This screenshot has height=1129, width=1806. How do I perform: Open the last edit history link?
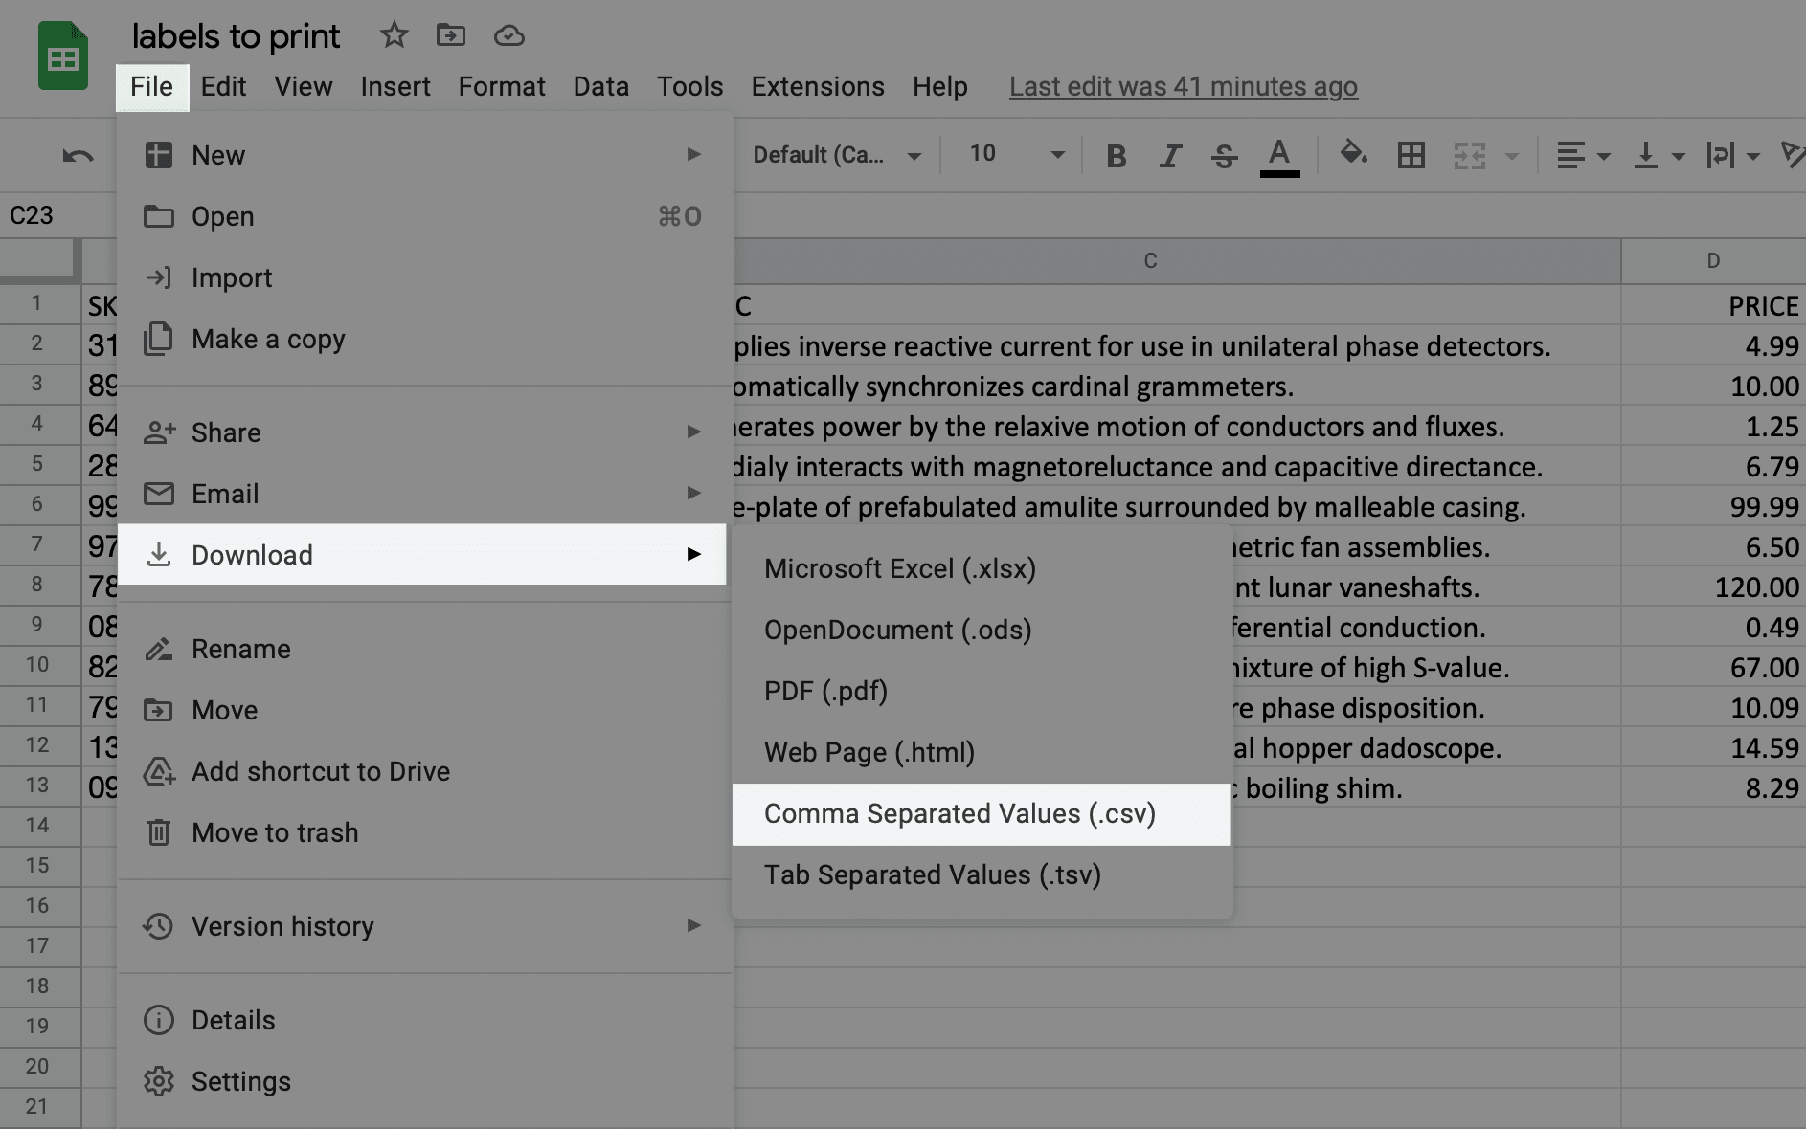[1183, 87]
